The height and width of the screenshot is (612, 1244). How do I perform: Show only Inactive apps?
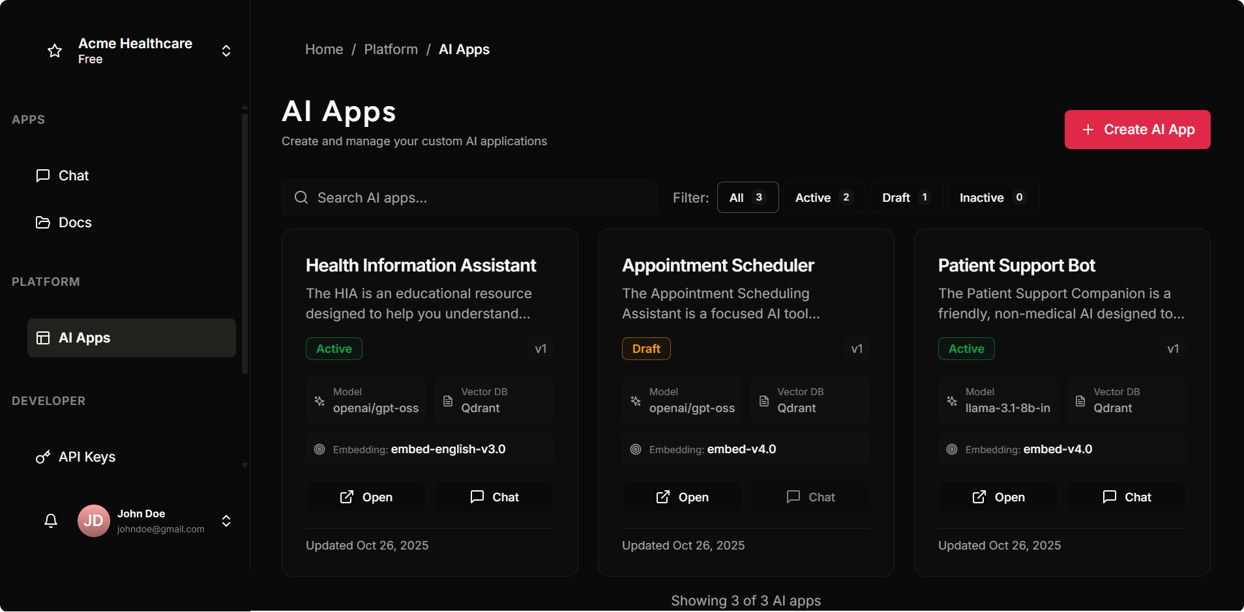[992, 197]
